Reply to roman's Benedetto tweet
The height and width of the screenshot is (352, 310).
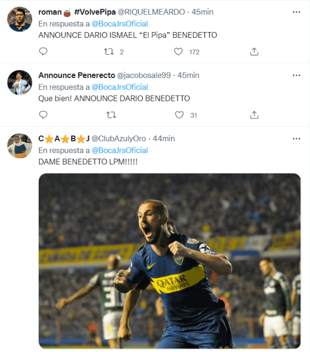click(43, 52)
